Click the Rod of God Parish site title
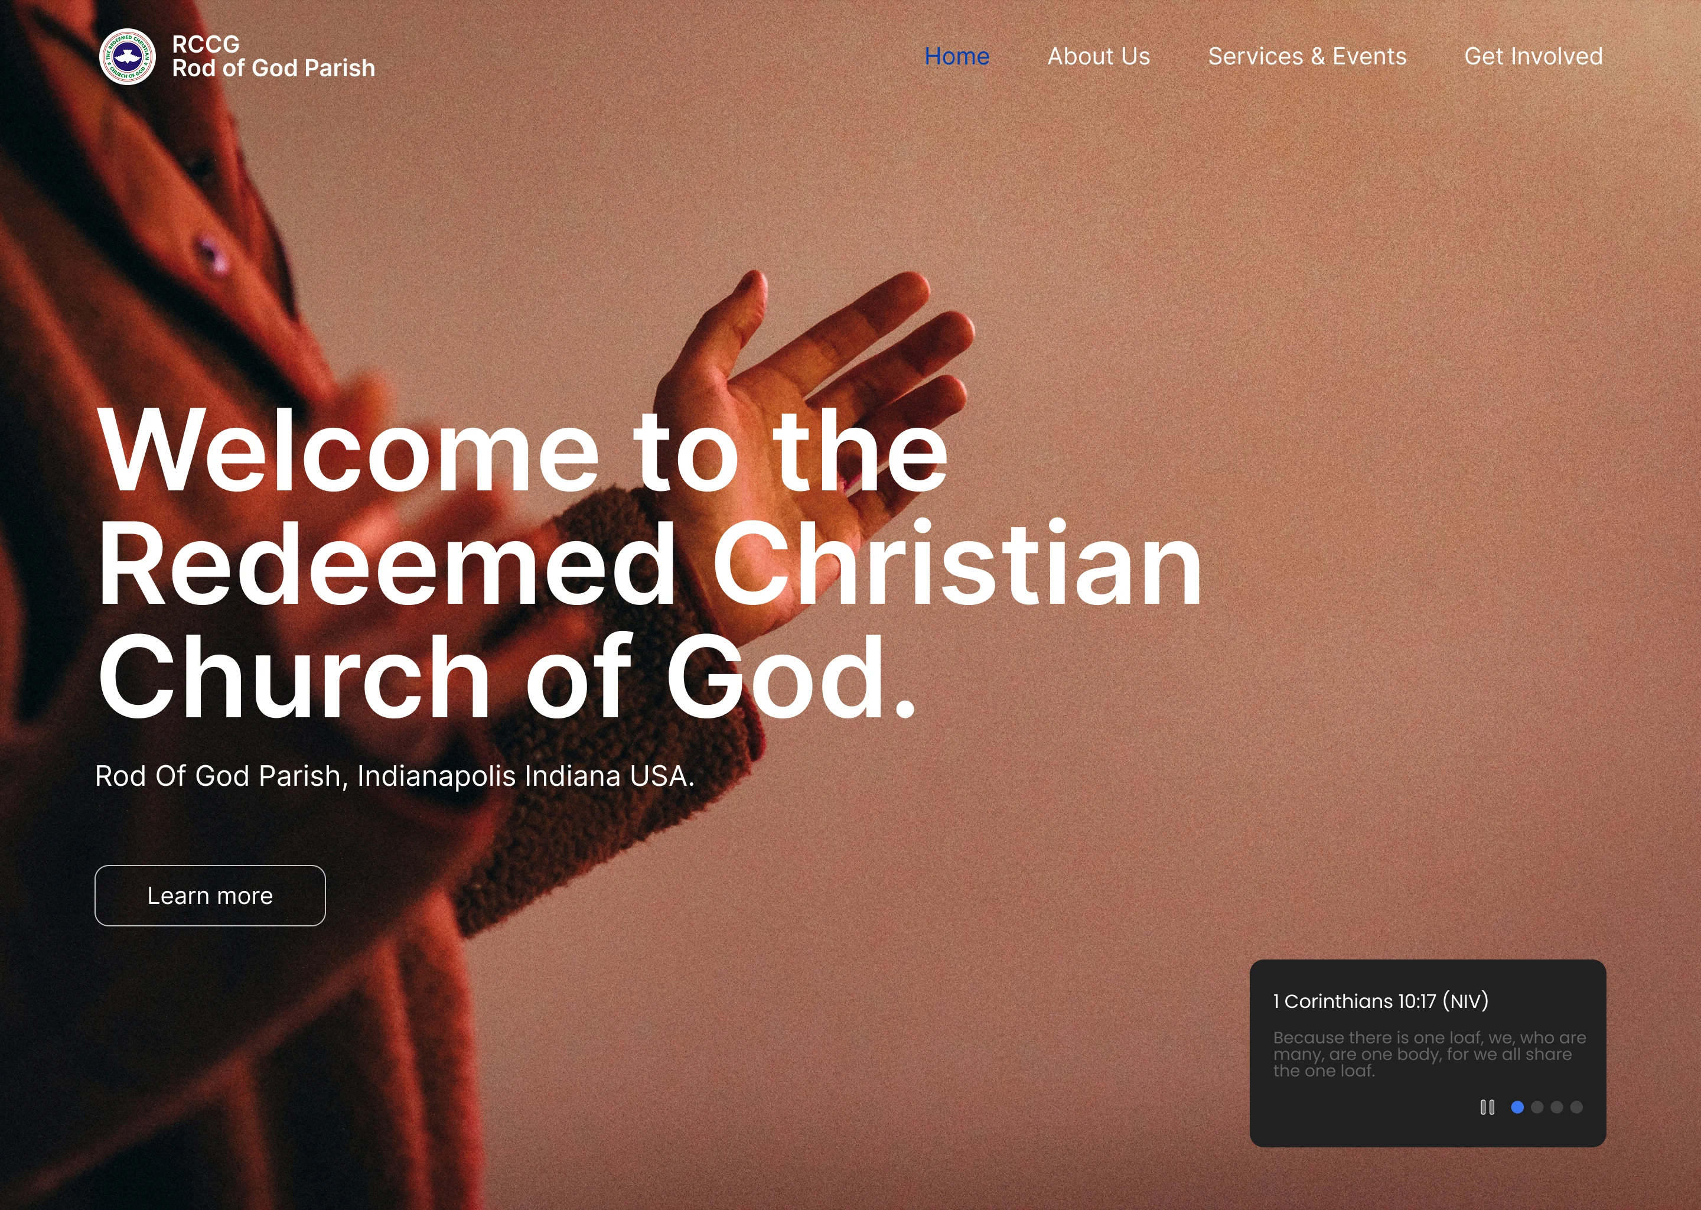Screen dimensions: 1701x1210 pos(273,69)
